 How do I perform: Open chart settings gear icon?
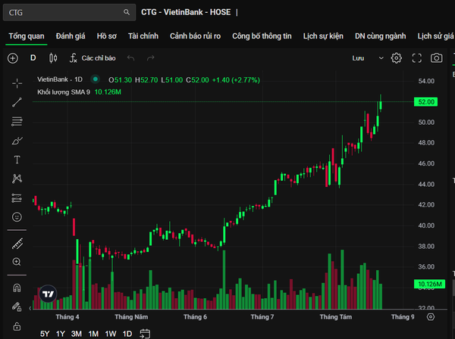click(x=397, y=58)
